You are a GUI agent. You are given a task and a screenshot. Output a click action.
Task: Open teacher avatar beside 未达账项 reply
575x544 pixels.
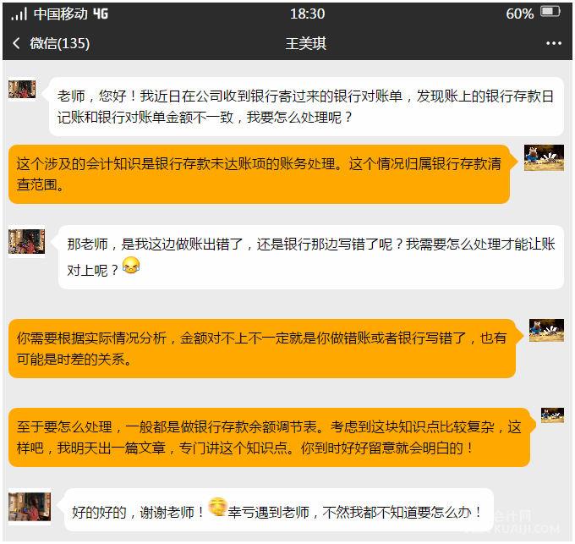(544, 157)
